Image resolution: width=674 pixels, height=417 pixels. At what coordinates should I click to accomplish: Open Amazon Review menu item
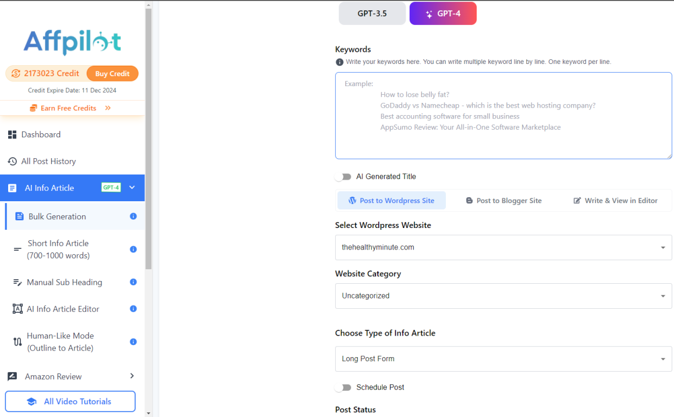72,377
